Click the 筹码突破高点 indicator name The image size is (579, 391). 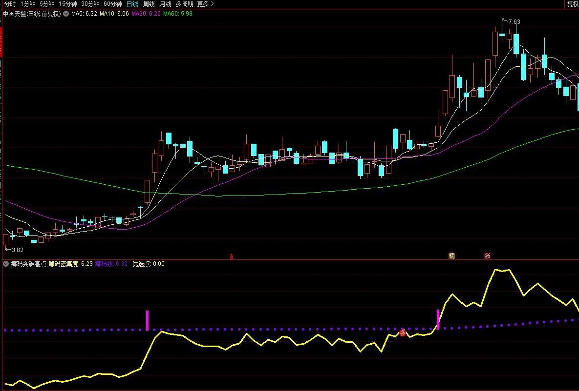point(28,264)
